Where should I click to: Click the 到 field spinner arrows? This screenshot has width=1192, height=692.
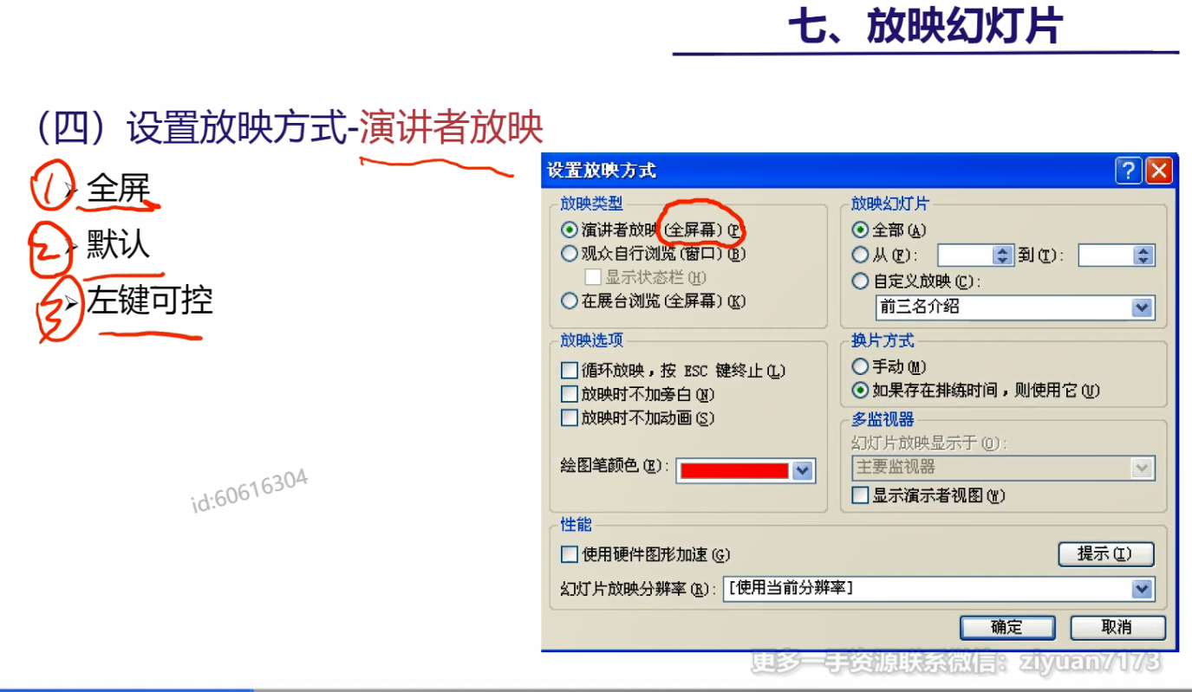(1144, 255)
